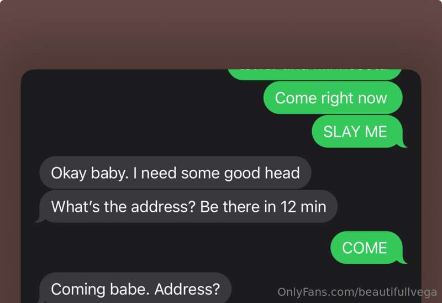Click the brown backdrop above the chat window
Viewport: 442px width, 303px height.
pos(221,34)
